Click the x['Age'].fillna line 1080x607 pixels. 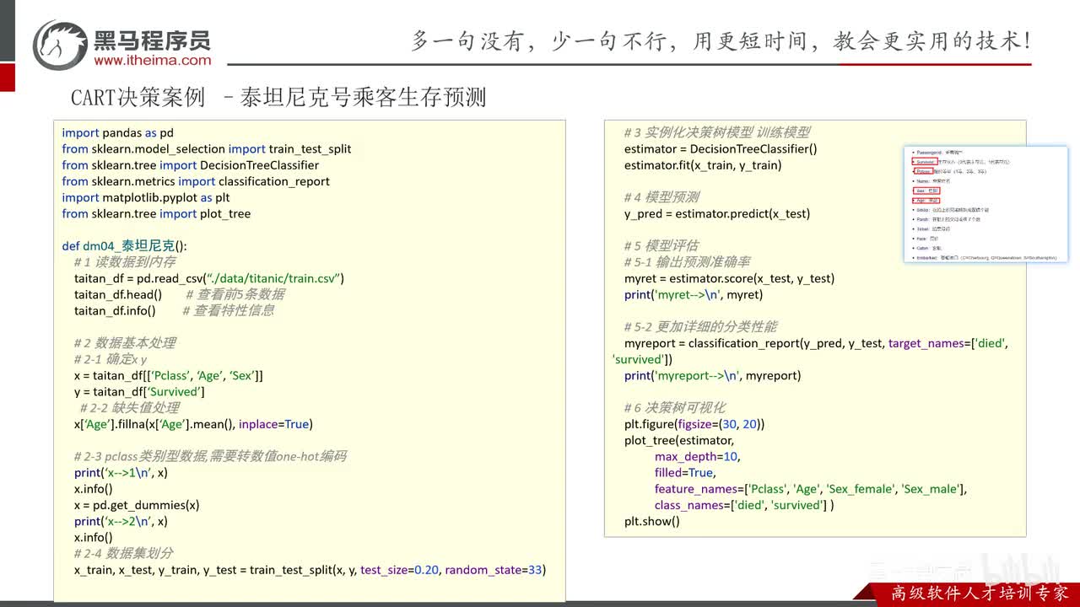tap(193, 424)
